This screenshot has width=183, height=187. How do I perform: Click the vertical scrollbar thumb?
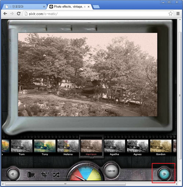(180, 95)
